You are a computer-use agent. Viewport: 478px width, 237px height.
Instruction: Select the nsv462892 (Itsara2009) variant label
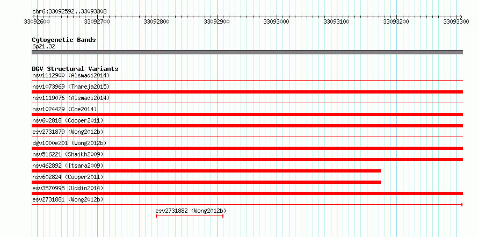click(x=68, y=166)
